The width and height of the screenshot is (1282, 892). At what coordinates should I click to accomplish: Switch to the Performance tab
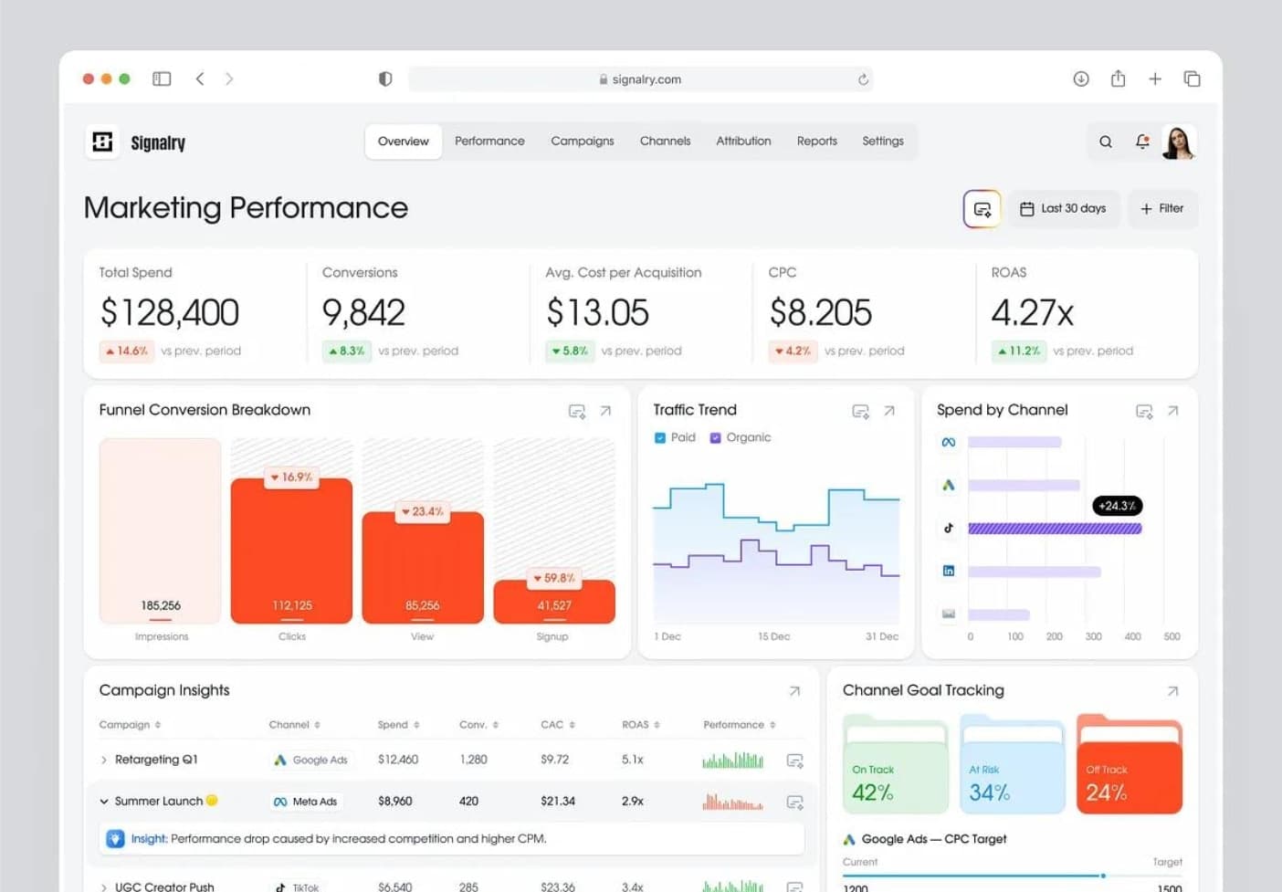coord(489,142)
